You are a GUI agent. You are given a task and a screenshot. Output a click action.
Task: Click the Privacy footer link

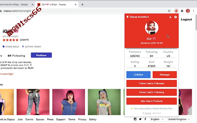pyautogui.click(x=82, y=119)
